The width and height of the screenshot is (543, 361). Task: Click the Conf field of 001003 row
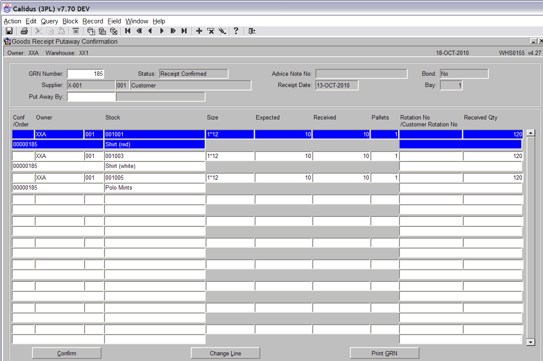23,156
